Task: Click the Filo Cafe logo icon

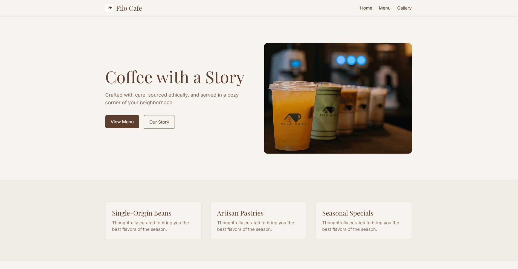Action: [109, 8]
